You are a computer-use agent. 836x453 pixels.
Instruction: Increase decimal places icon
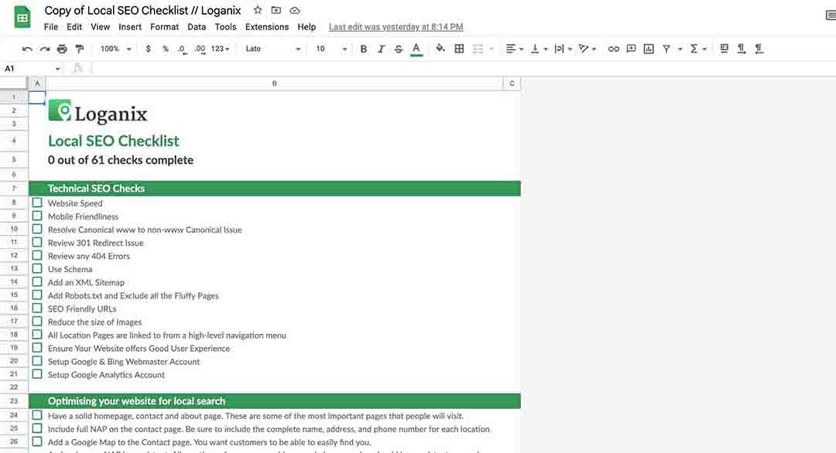(x=200, y=49)
